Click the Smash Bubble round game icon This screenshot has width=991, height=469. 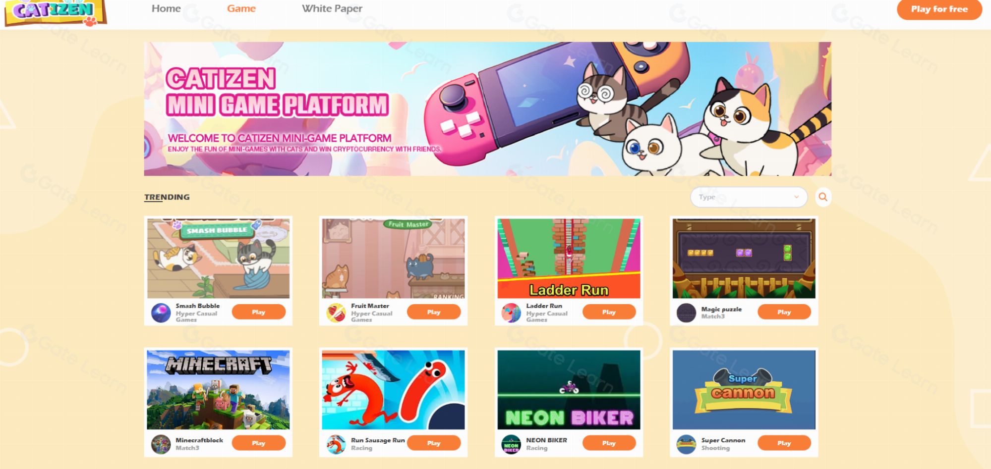coord(161,313)
